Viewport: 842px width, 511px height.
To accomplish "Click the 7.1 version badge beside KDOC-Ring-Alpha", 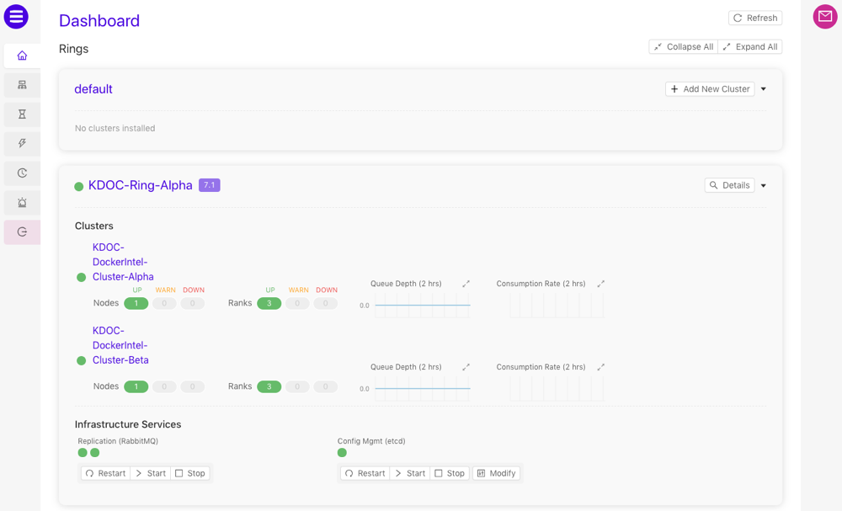I will [x=209, y=185].
